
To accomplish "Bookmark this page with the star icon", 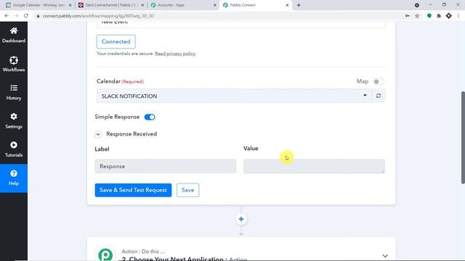I will 417,16.
